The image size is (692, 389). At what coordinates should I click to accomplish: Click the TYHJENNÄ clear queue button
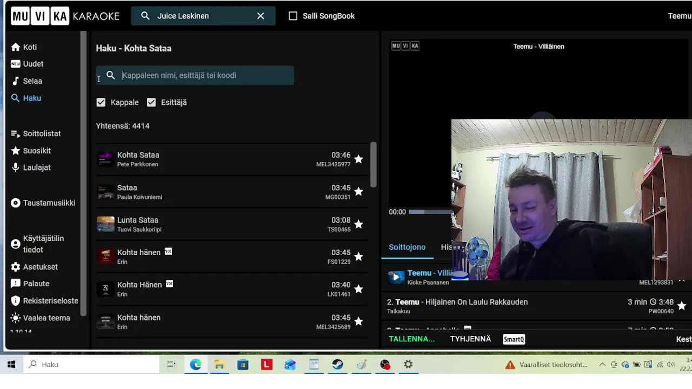coord(470,339)
